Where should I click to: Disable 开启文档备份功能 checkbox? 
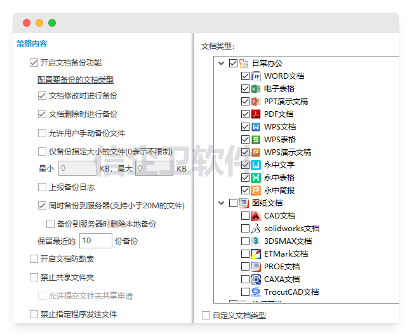point(34,63)
